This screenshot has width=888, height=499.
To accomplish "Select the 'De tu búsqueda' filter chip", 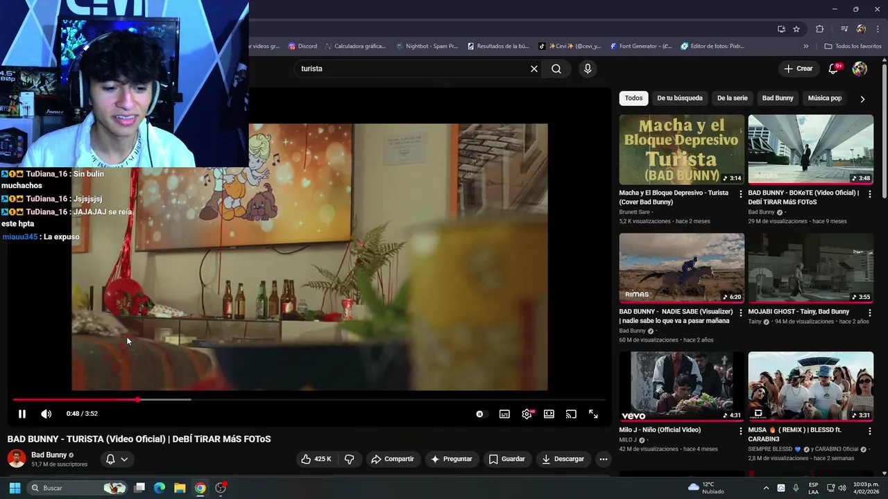I will click(x=680, y=98).
